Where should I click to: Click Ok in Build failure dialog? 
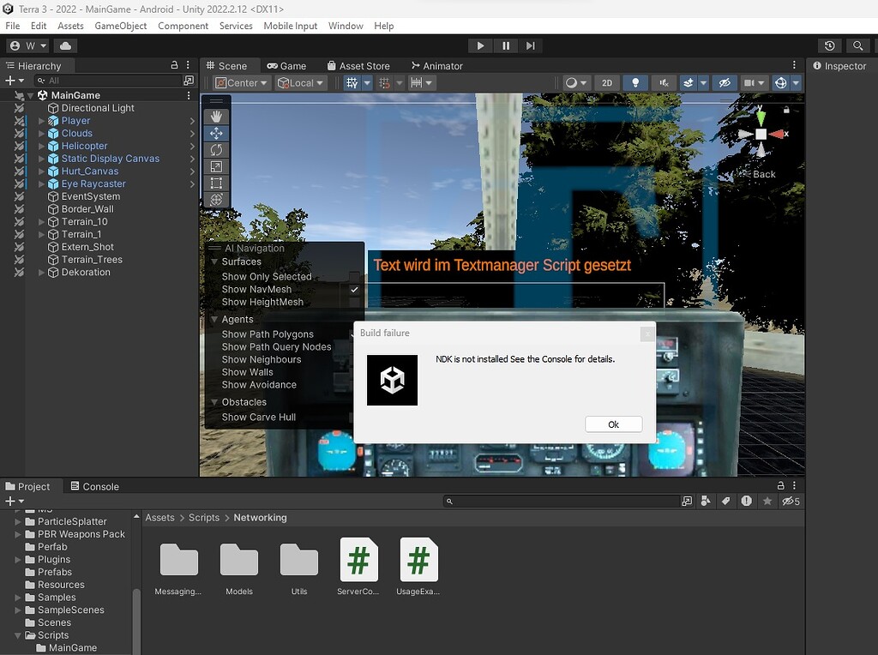click(x=613, y=424)
